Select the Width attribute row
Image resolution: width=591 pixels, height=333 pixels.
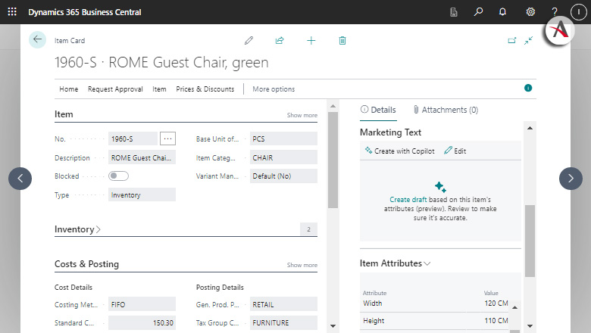pyautogui.click(x=436, y=303)
